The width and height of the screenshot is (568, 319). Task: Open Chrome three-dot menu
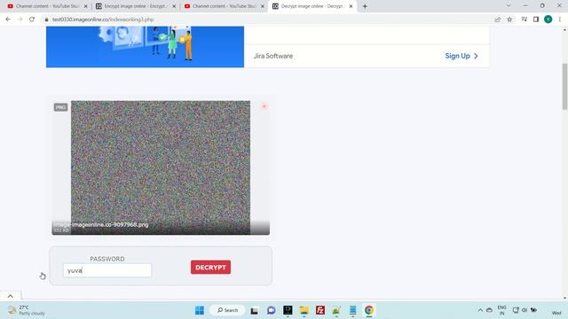pos(560,19)
